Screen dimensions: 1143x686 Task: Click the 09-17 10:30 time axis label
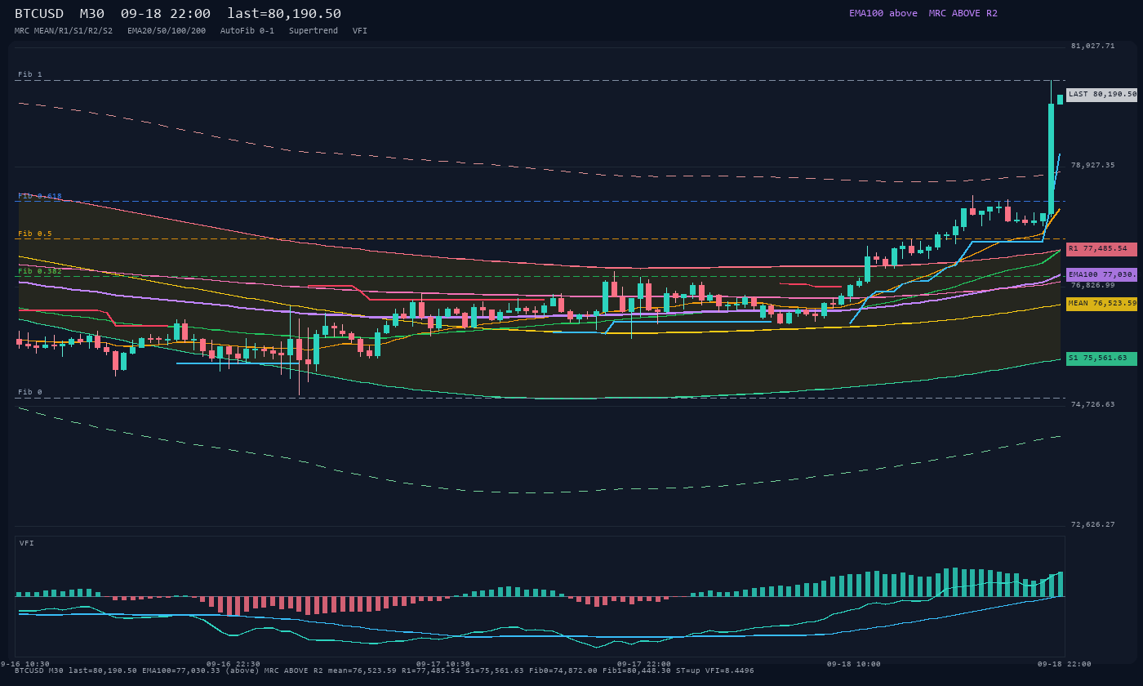tap(443, 664)
